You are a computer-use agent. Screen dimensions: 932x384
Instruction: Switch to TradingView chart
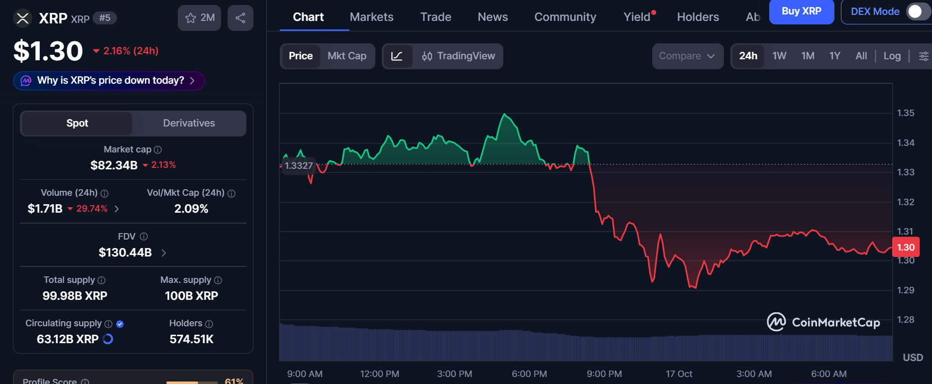[458, 56]
